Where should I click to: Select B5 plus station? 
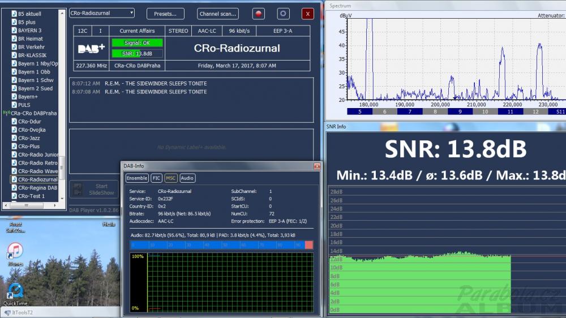(27, 22)
